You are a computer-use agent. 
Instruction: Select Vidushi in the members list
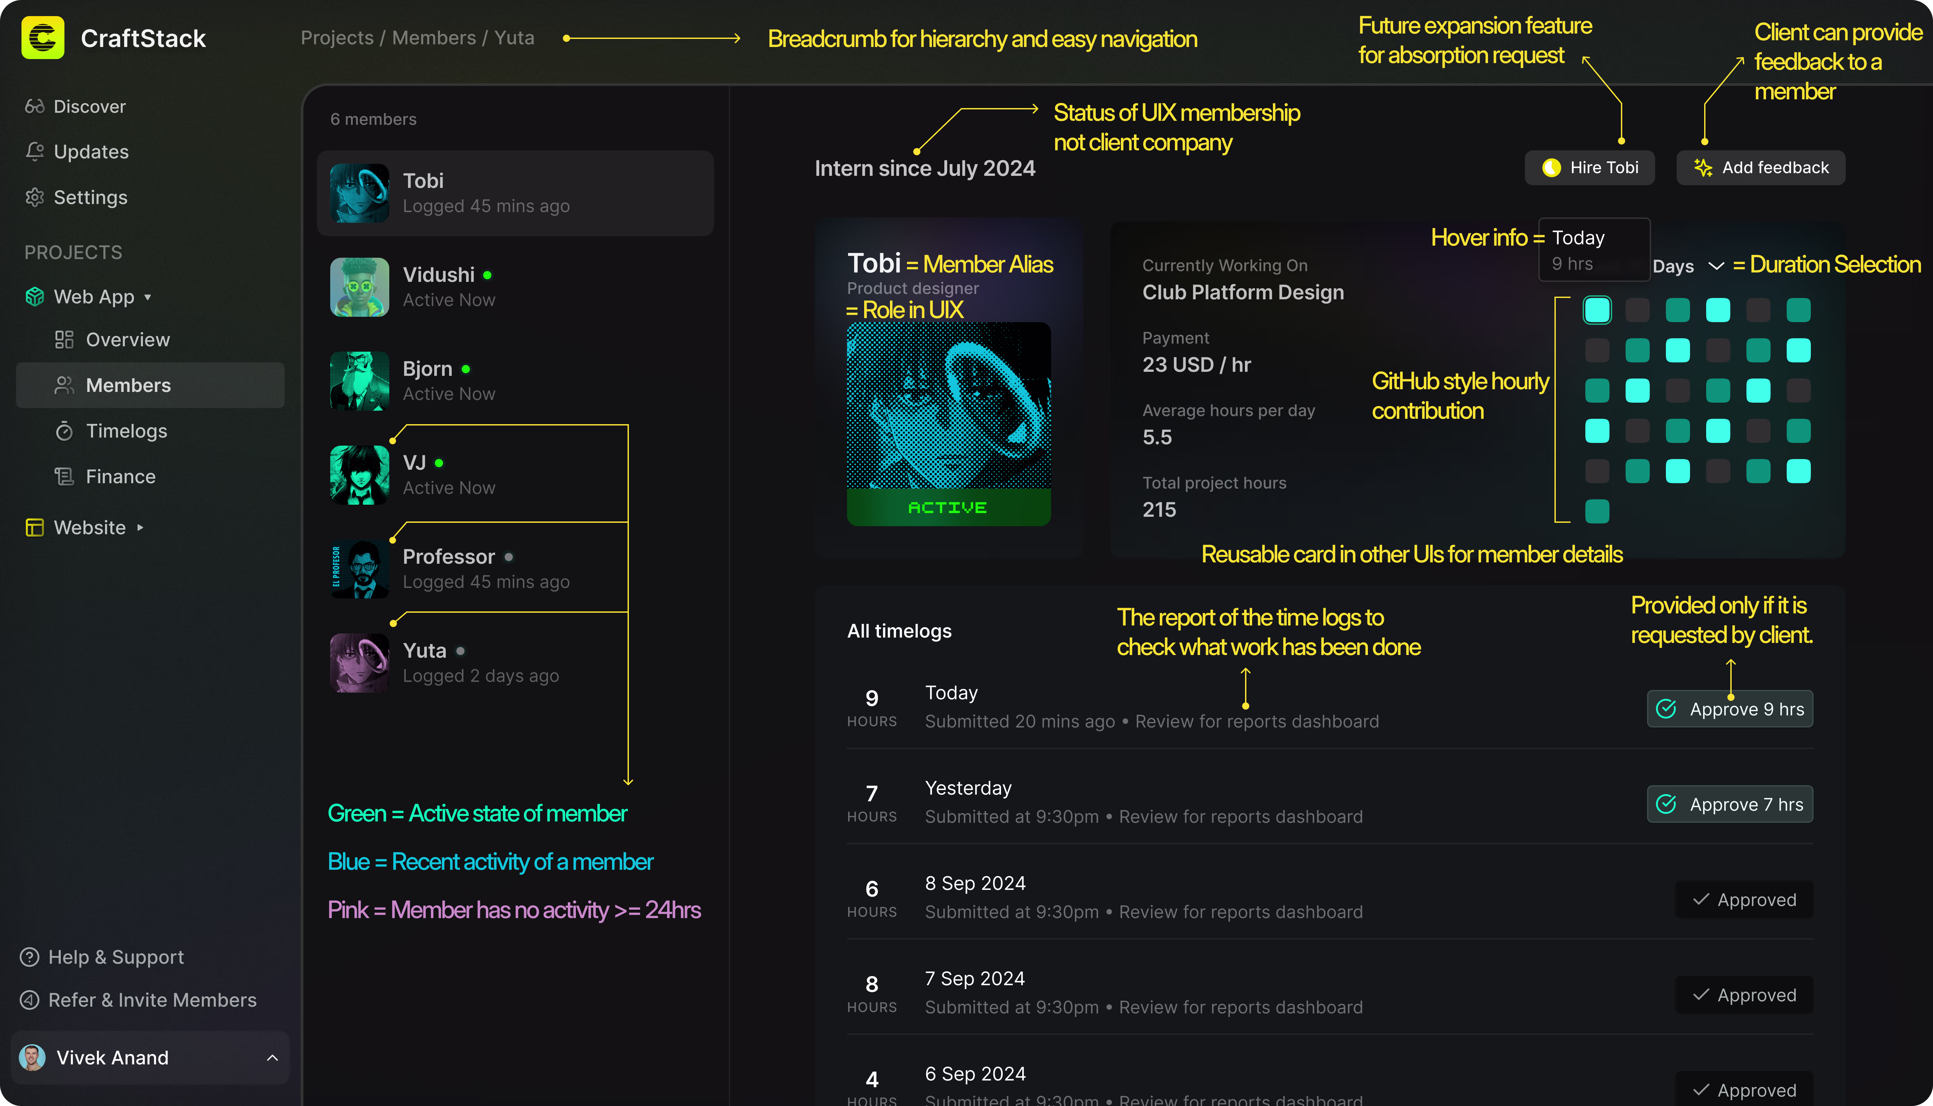coord(515,287)
